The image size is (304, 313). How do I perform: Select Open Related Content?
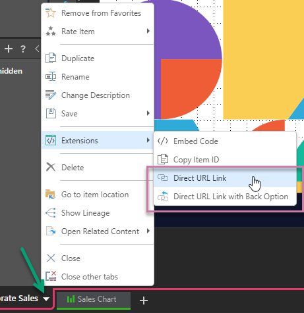point(98,231)
